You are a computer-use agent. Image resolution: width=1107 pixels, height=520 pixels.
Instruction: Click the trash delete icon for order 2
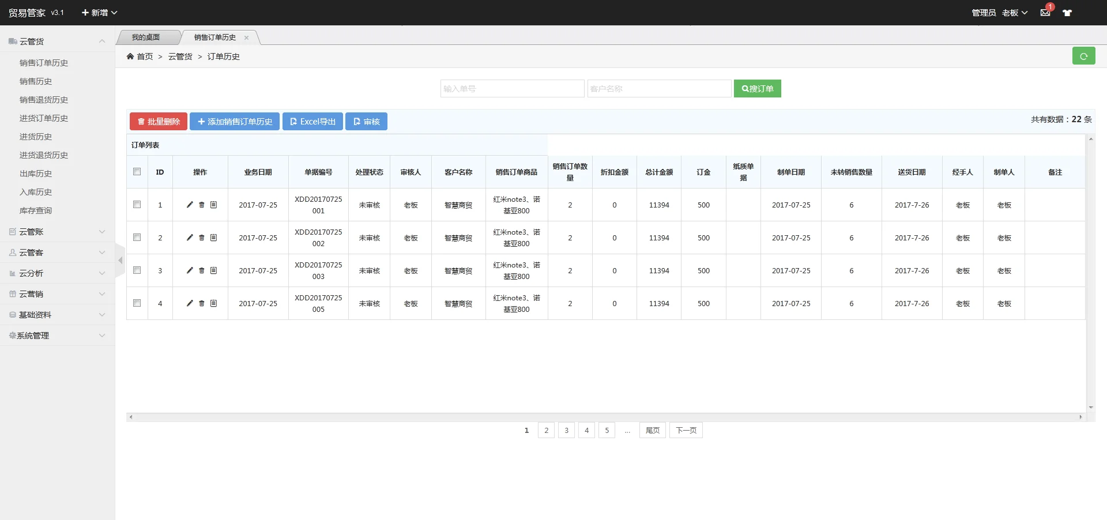point(202,238)
